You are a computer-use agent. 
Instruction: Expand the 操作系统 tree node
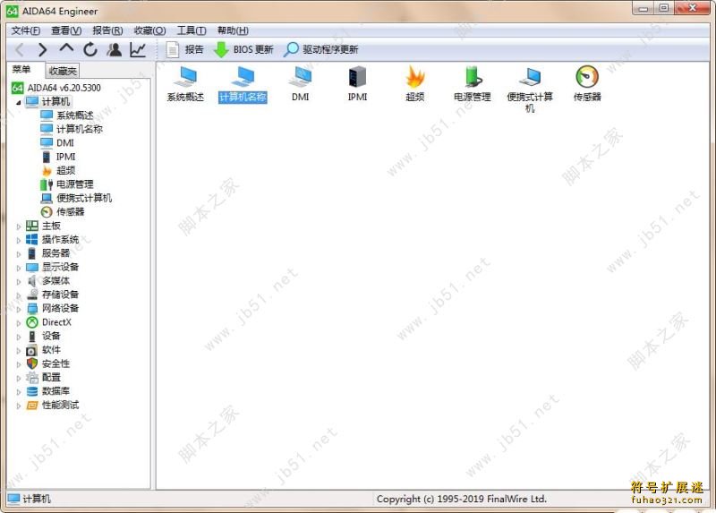click(19, 240)
